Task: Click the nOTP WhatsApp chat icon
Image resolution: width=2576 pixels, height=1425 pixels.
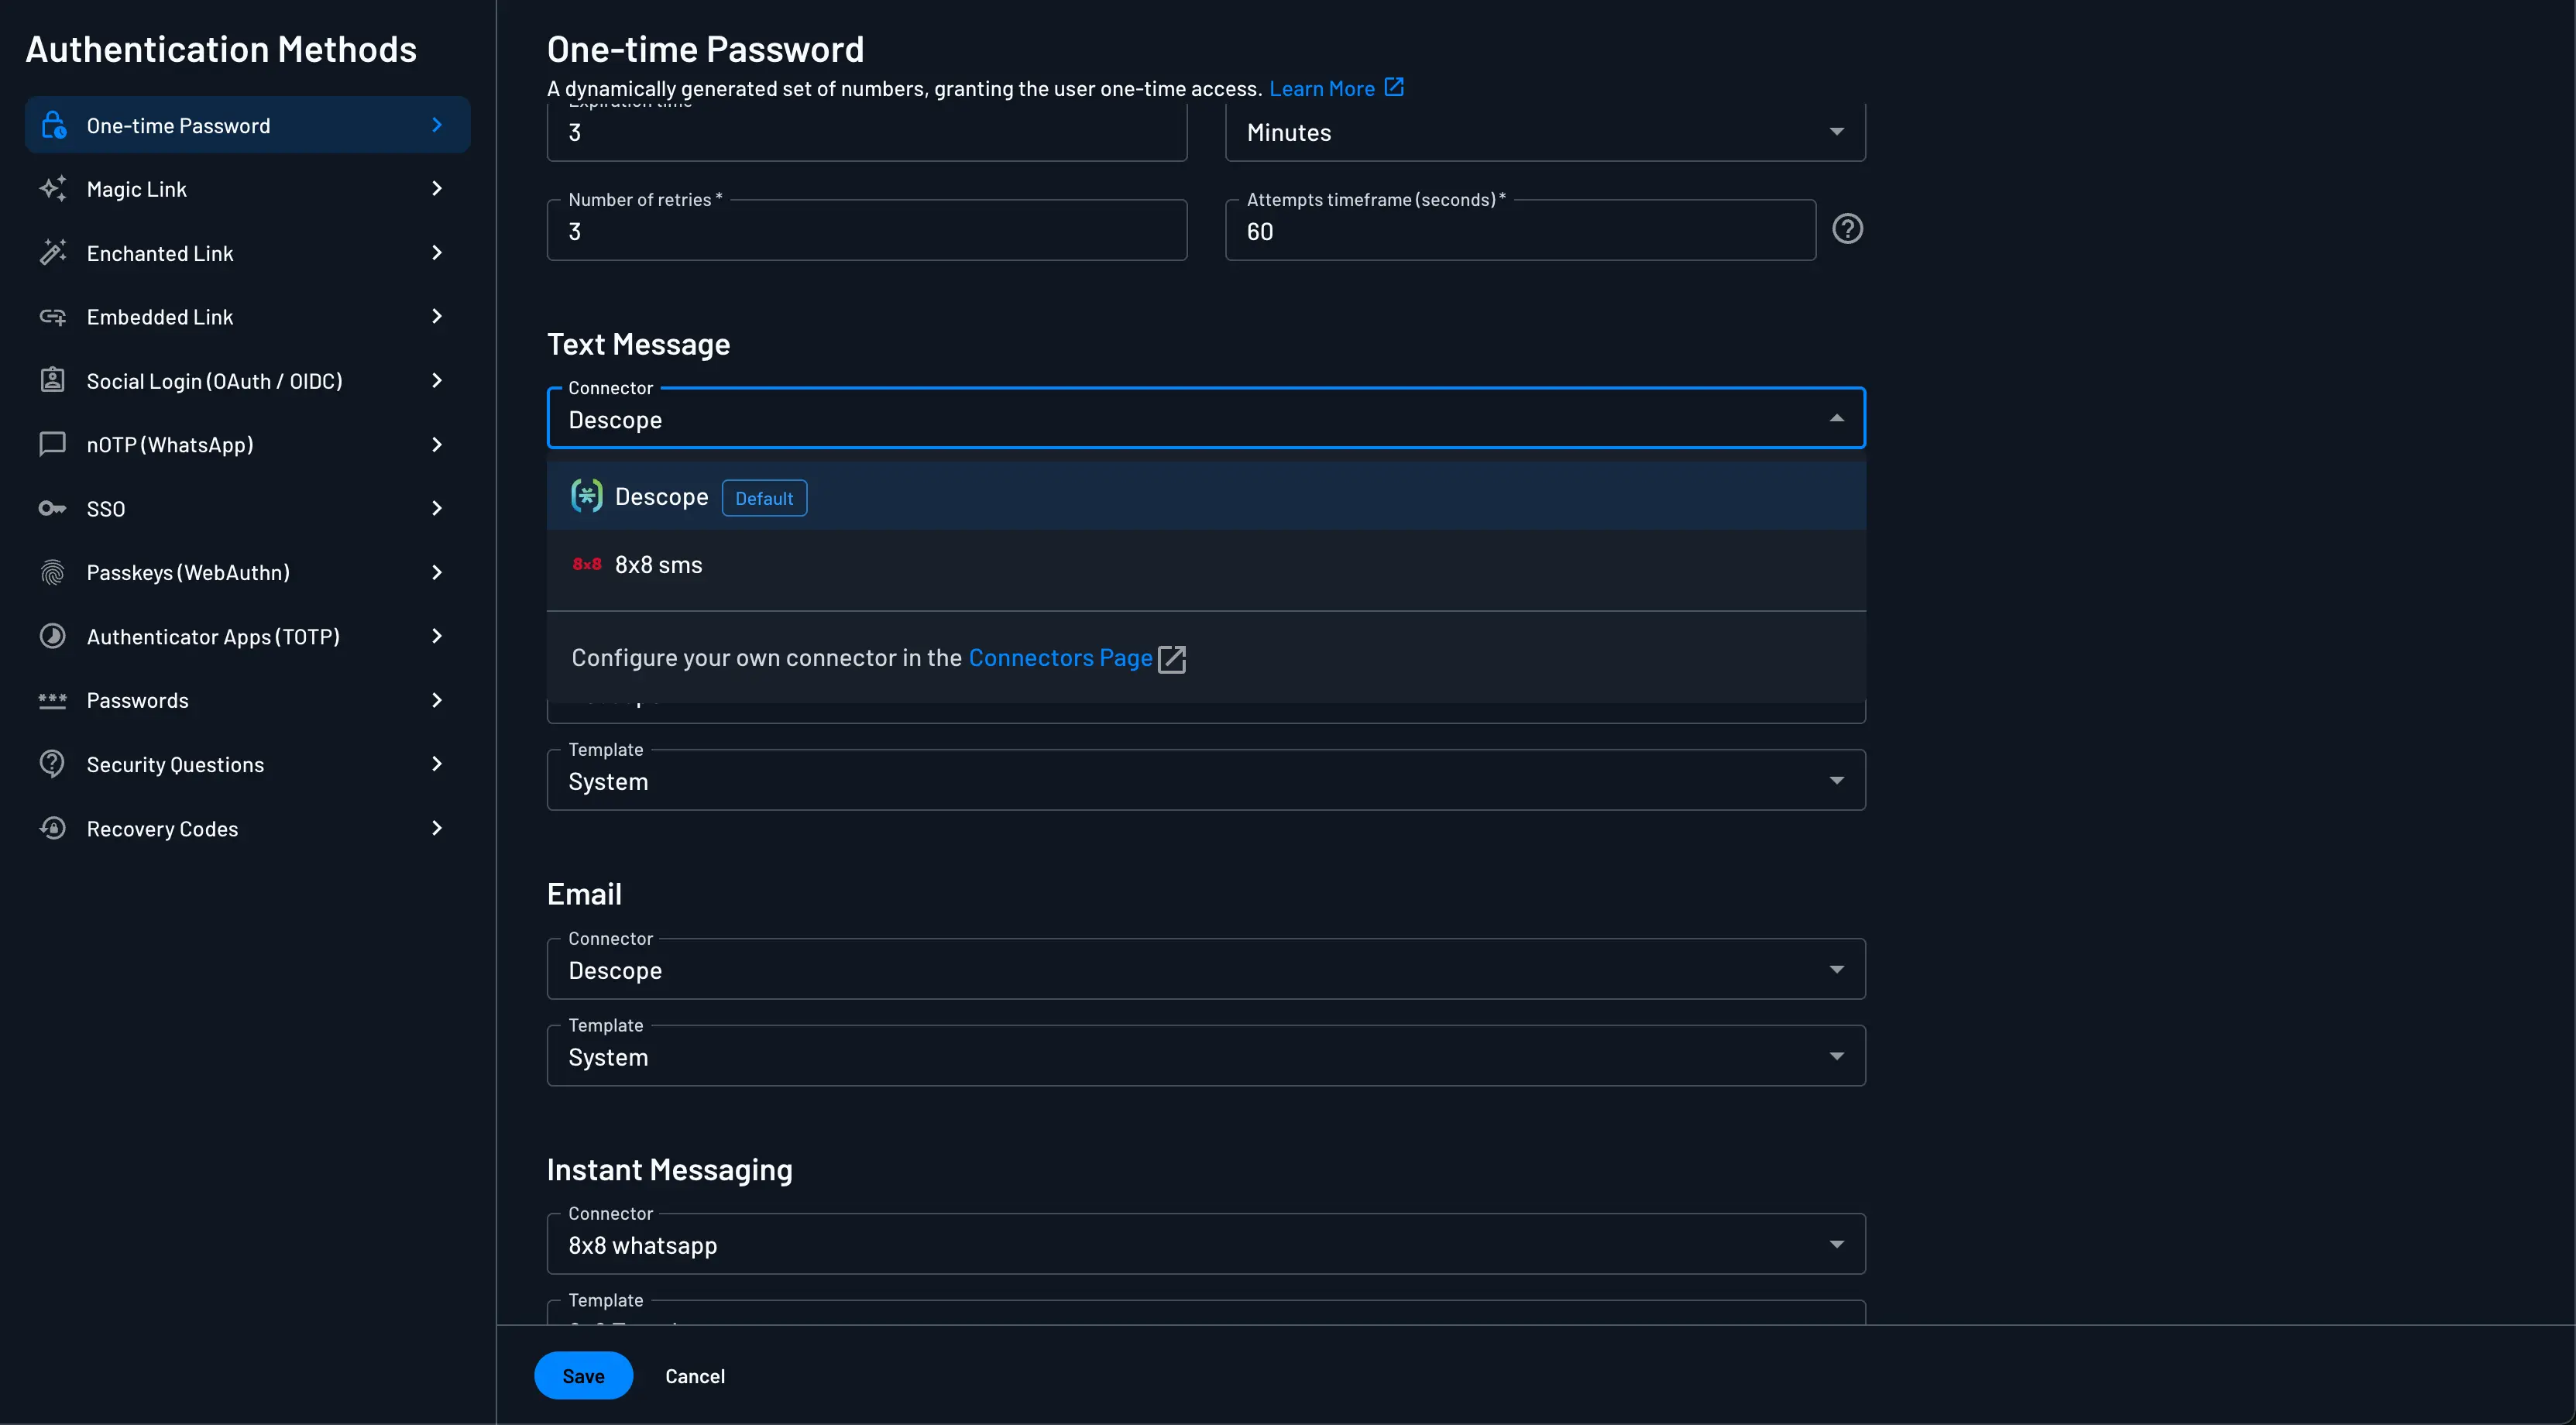Action: pos(53,444)
